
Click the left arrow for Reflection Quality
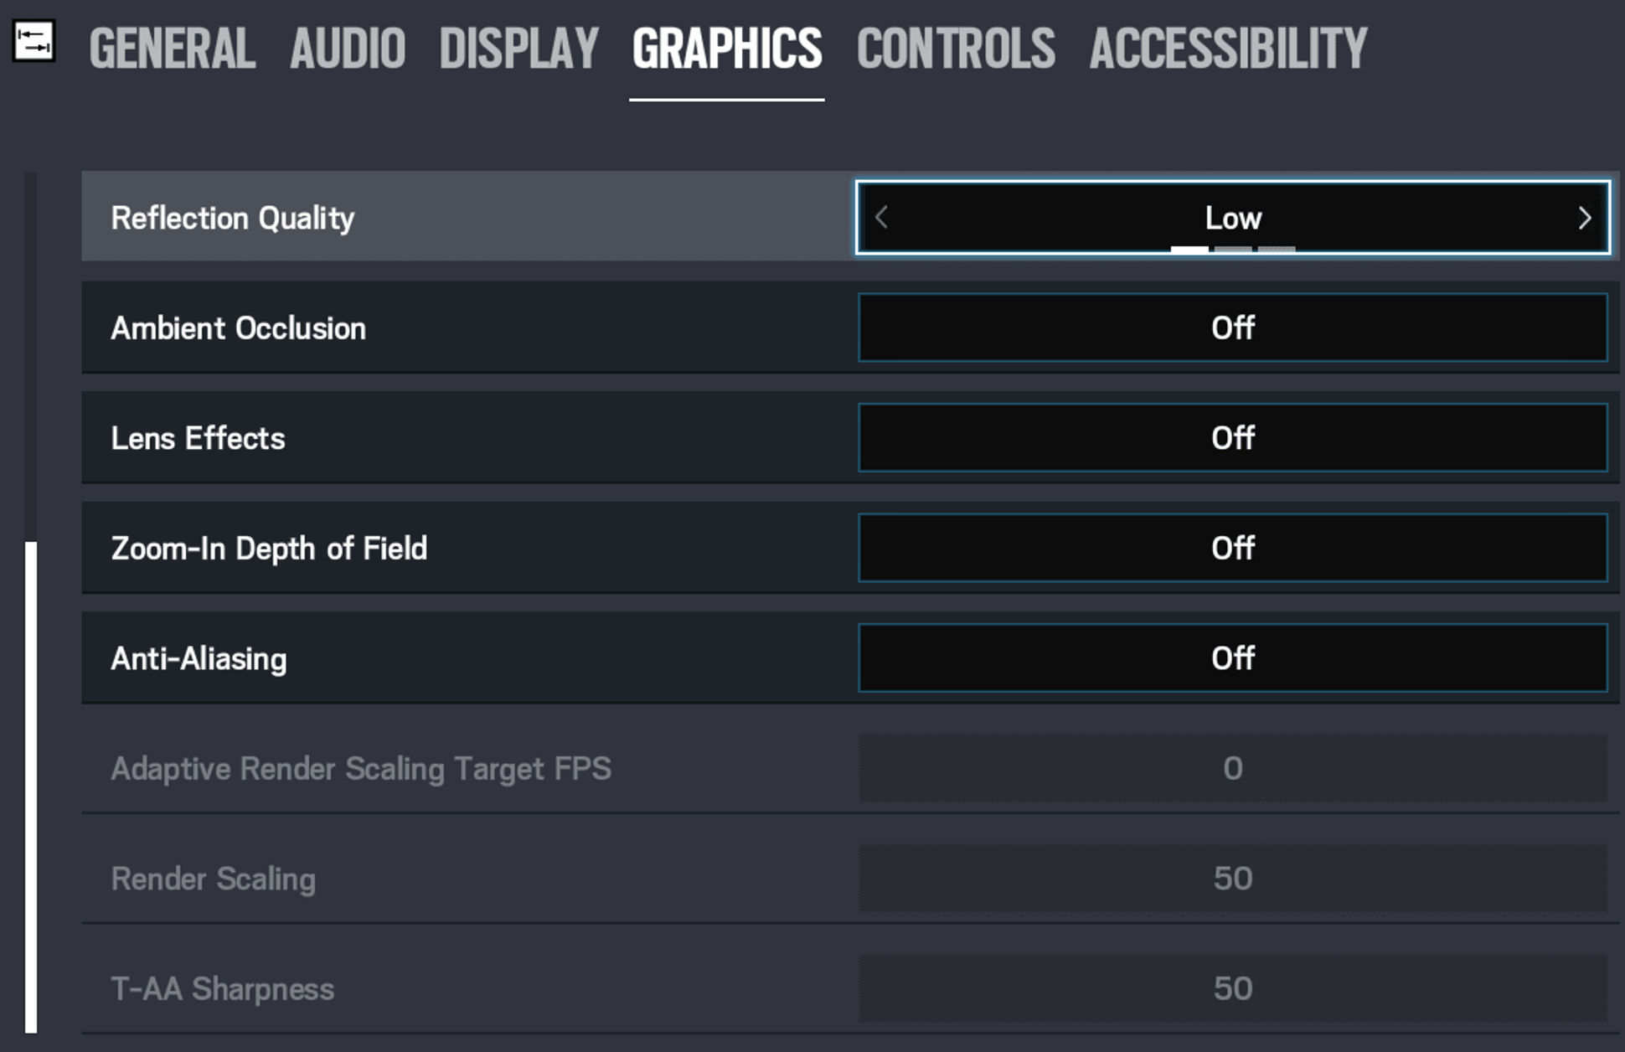(x=881, y=219)
